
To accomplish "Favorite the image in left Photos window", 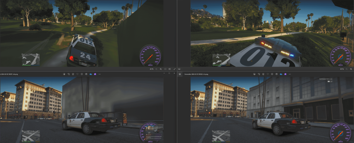I will (78, 74).
